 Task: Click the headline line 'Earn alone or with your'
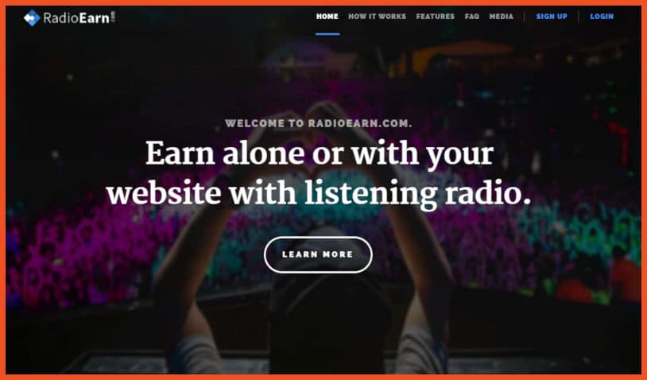pos(320,154)
